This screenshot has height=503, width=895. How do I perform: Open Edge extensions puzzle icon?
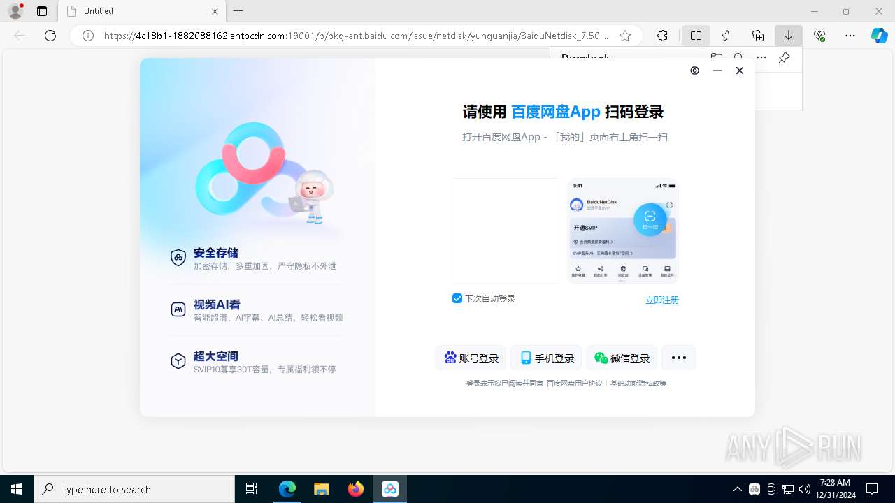662,36
